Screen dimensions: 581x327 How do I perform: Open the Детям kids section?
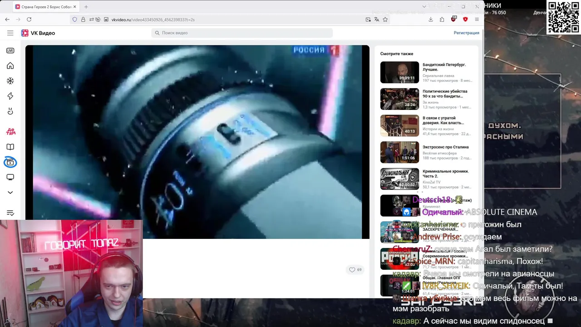[x=10, y=131]
